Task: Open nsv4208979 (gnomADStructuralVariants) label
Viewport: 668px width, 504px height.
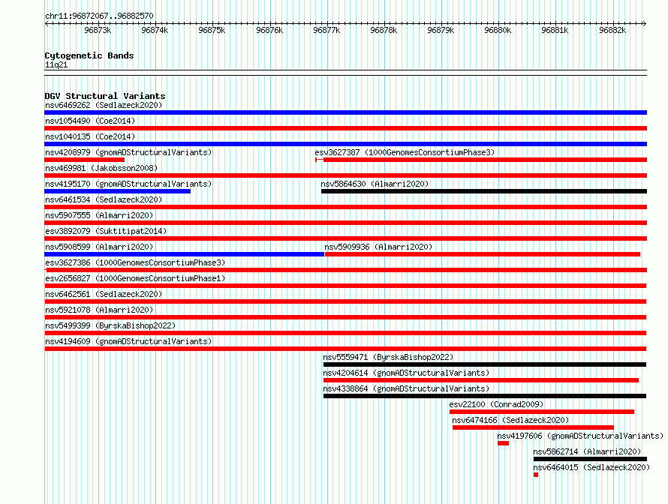Action: point(128,152)
